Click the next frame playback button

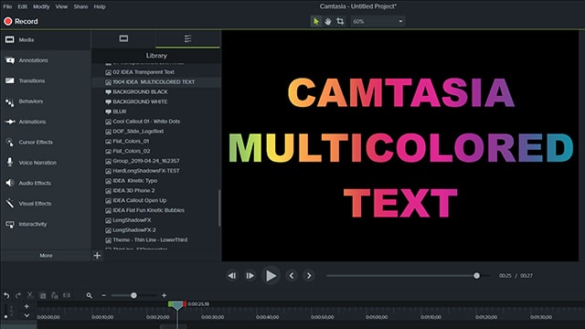(x=250, y=276)
